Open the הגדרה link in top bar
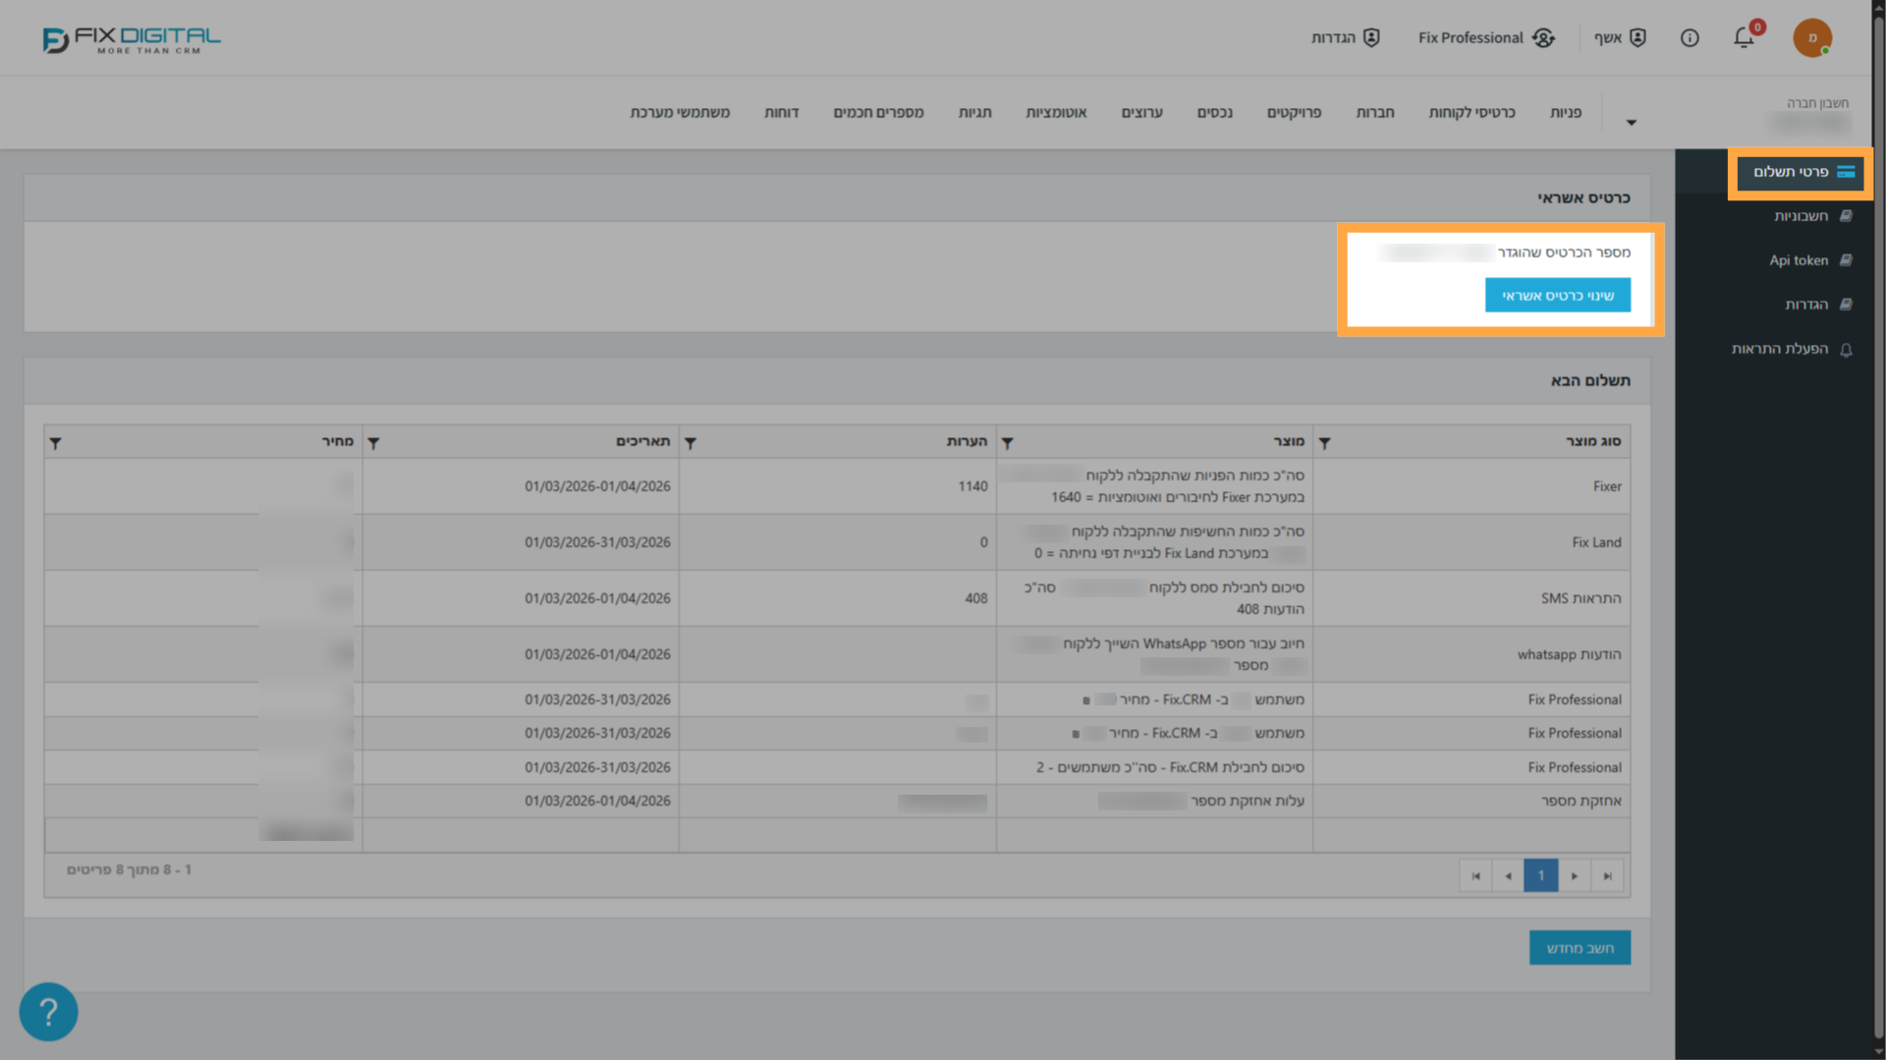Viewport: 1886px width, 1060px height. [1333, 37]
